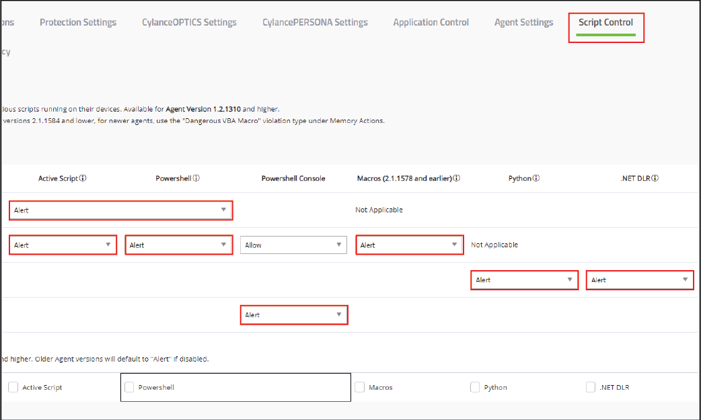The image size is (701, 420).
Task: Select the Application Control tab
Action: (431, 22)
